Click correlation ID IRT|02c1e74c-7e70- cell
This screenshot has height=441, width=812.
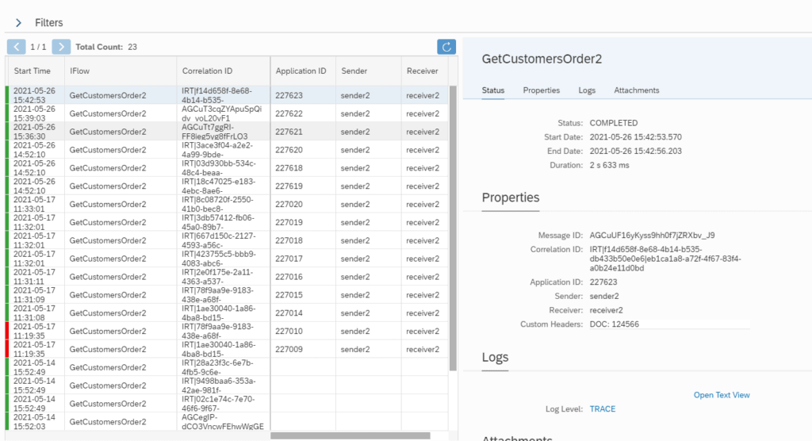tap(224, 404)
